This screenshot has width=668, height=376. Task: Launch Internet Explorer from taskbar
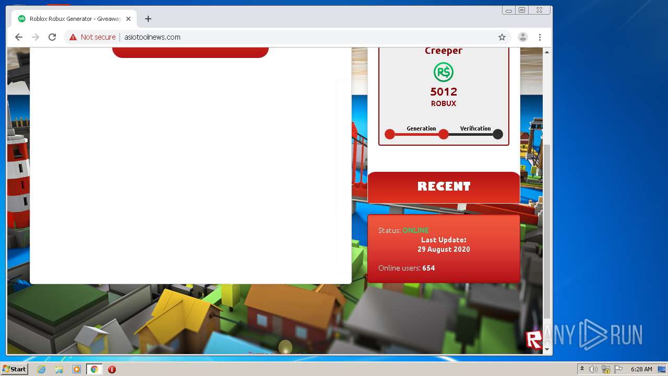tap(42, 369)
